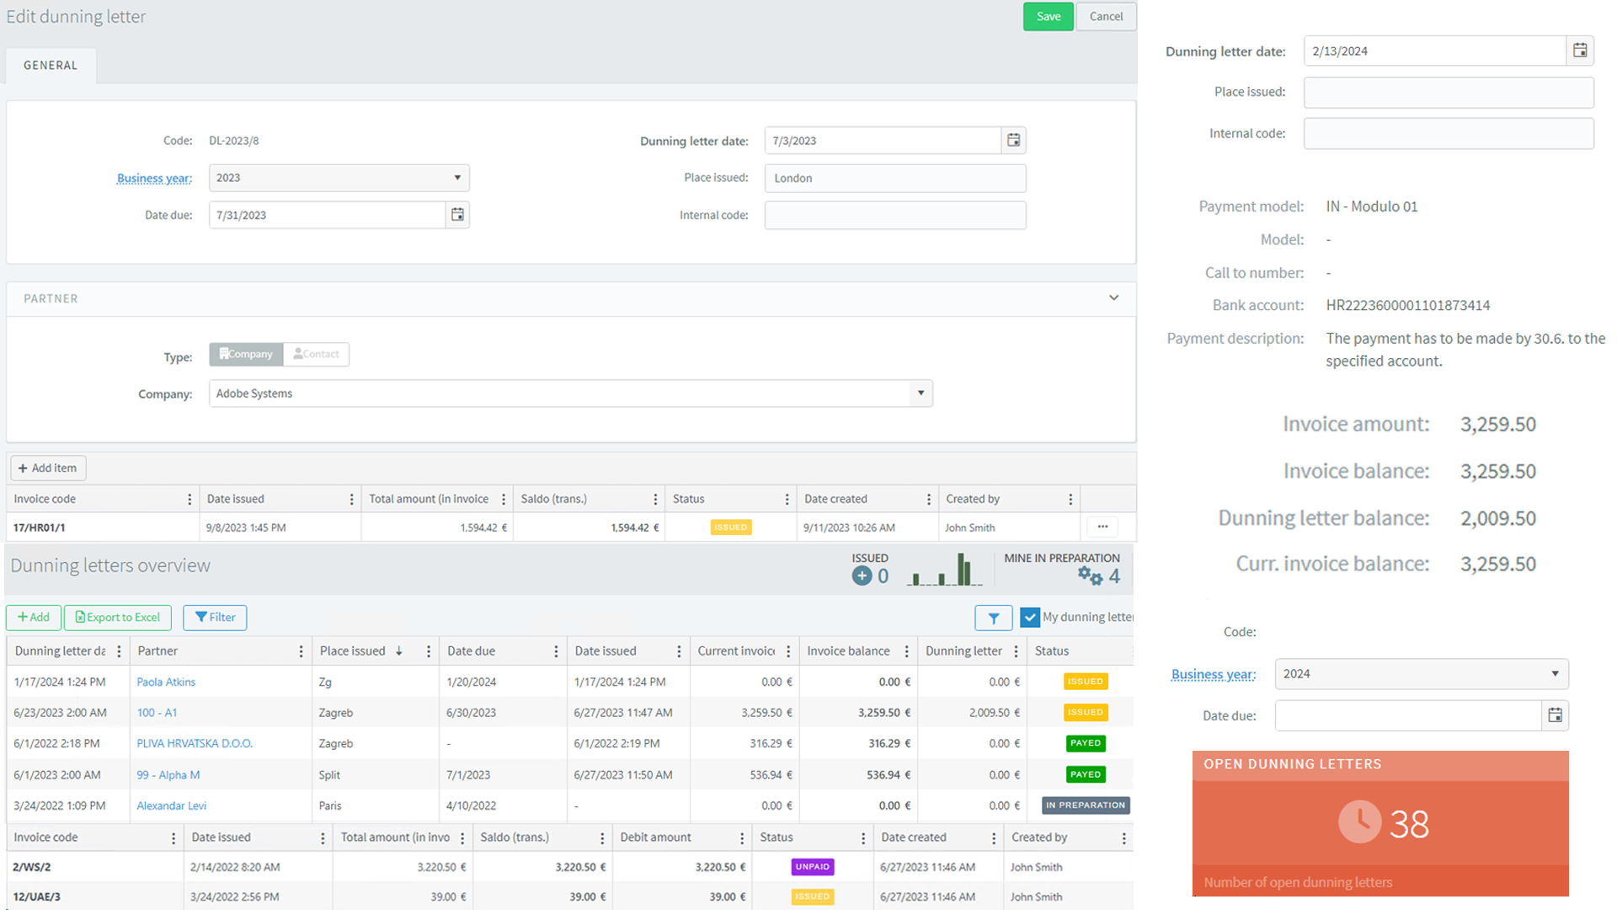Open partner link 100 - A1
The width and height of the screenshot is (1617, 910).
157,713
